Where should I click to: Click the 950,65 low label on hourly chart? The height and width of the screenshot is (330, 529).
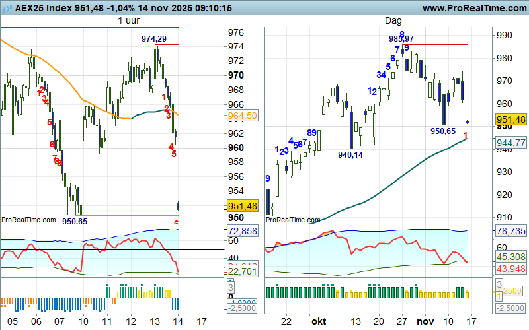pos(75,221)
